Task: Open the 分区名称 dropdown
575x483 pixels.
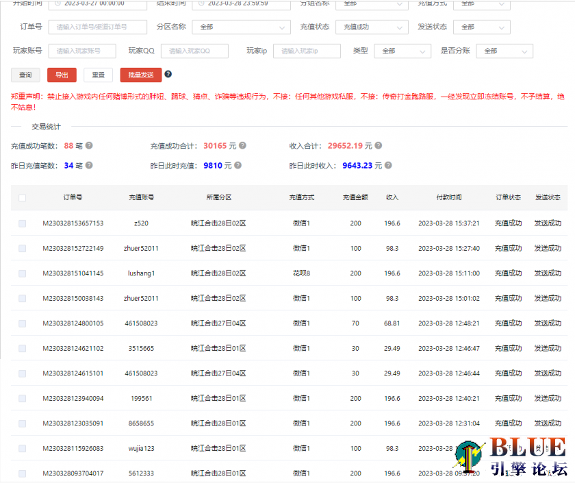Action: (x=242, y=27)
